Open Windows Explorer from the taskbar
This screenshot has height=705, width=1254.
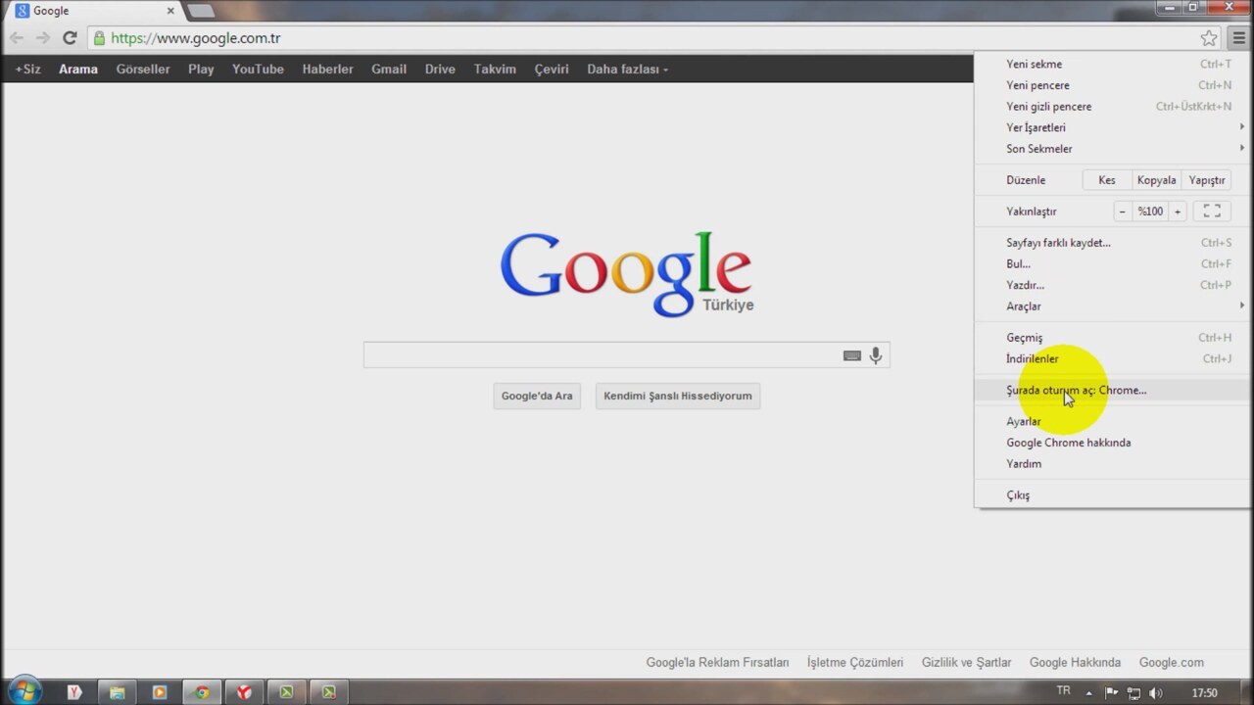[x=117, y=692]
